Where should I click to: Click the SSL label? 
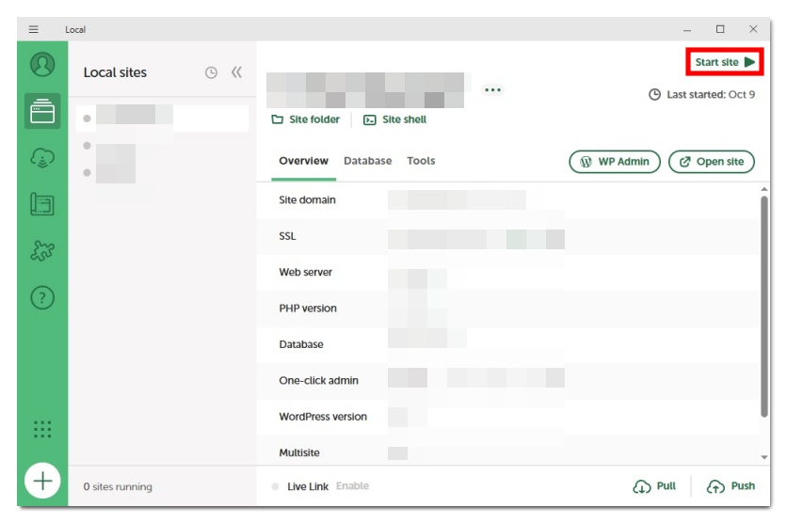click(287, 236)
